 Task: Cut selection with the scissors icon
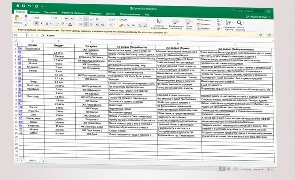(26, 16)
